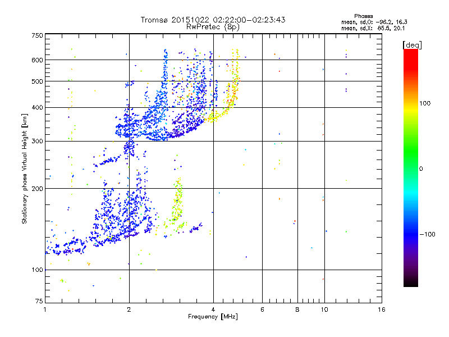Click the 'Frequency [MHz]' axis label
The height and width of the screenshot is (337, 449).
213,317
